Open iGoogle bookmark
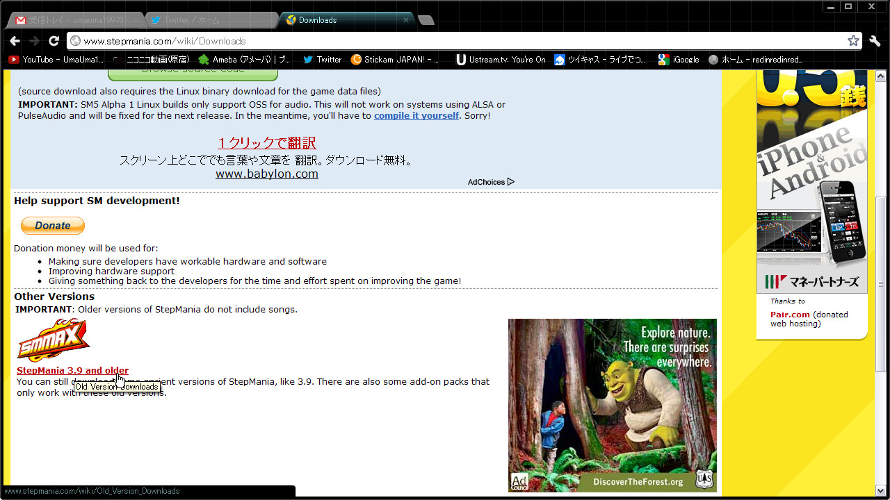Image resolution: width=890 pixels, height=500 pixels. pos(679,60)
